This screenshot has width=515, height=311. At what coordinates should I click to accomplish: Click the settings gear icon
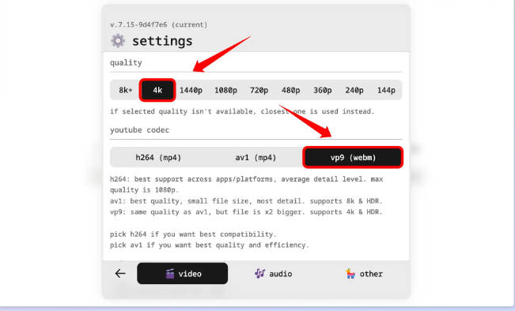point(118,41)
